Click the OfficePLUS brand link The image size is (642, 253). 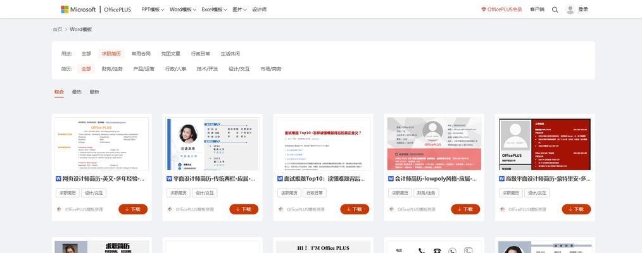(118, 9)
